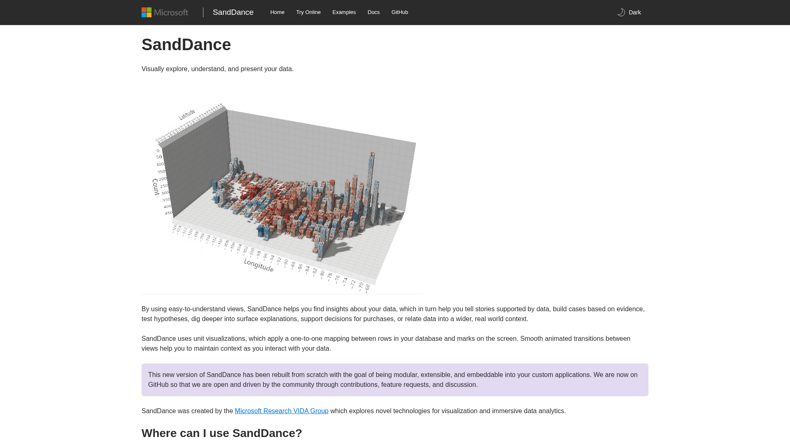Screen dimensions: 790x444
Task: Open the Microsoft Research VIDA Group link
Action: (x=281, y=411)
